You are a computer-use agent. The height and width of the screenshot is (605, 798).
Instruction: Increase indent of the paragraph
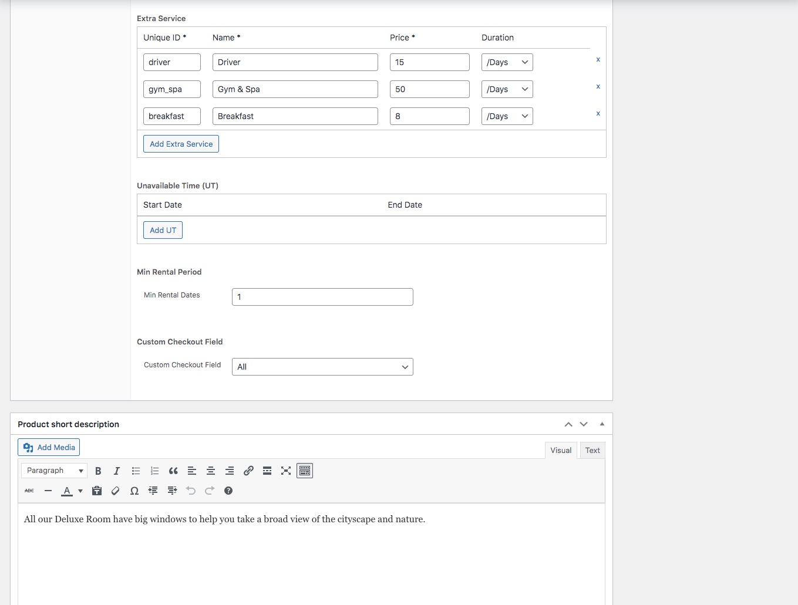tap(172, 491)
